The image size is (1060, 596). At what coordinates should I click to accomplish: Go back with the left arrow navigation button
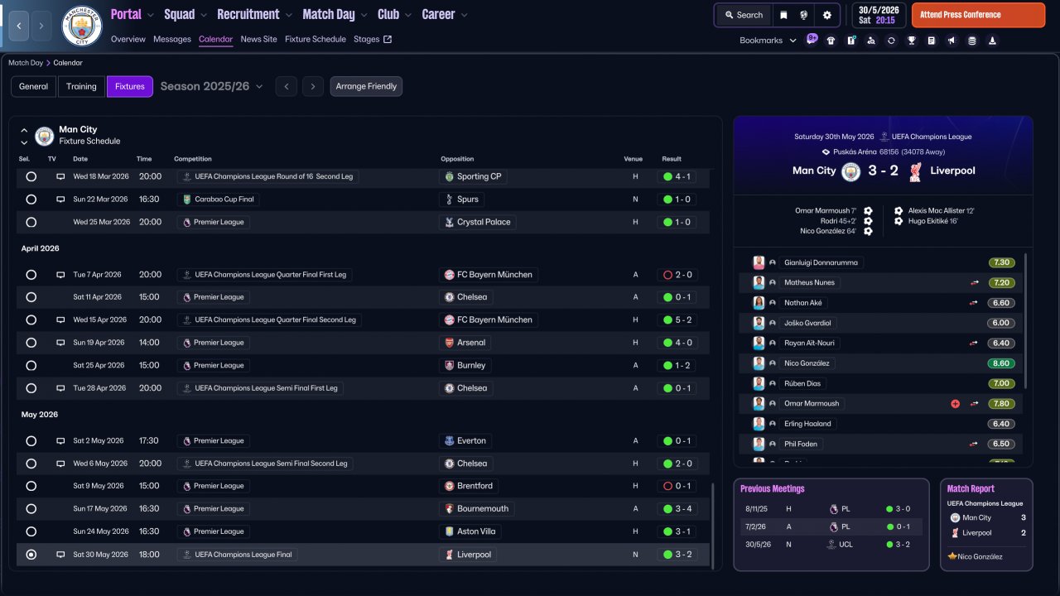[x=20, y=26]
